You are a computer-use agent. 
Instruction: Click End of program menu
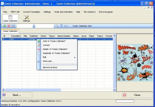pyautogui.click(x=106, y=12)
